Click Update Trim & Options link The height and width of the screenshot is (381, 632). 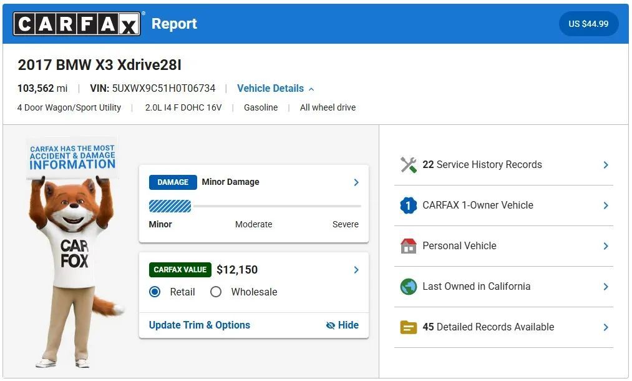point(199,325)
